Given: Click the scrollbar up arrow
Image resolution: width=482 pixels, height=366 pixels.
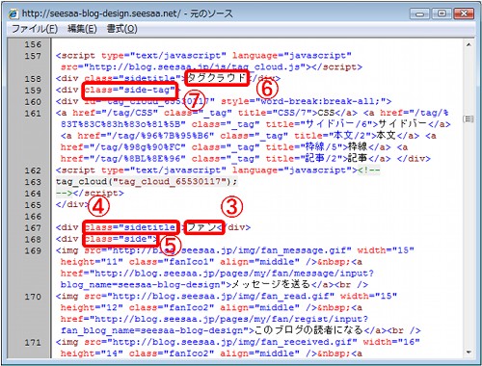Looking at the screenshot, I should coord(469,45).
